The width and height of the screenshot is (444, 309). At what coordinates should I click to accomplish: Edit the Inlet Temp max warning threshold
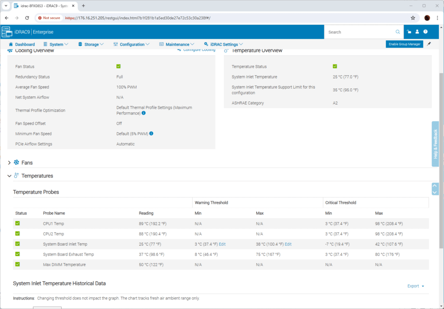tap(288, 244)
